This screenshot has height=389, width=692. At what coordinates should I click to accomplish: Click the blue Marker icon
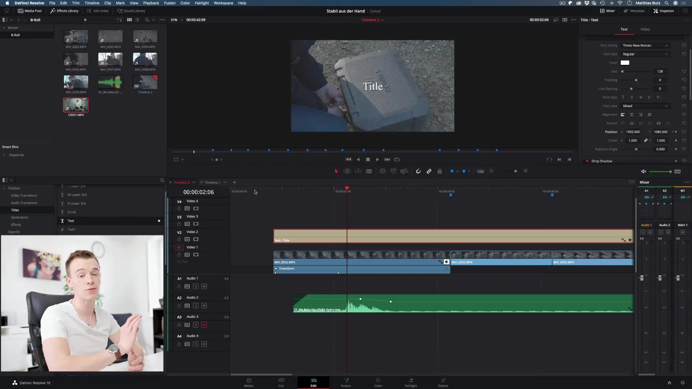464,171
